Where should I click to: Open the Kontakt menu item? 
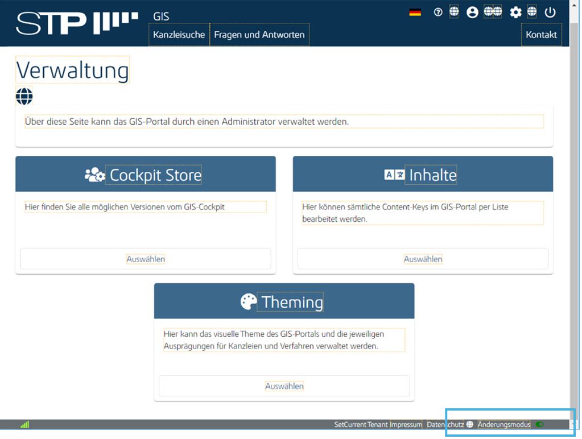tap(541, 34)
